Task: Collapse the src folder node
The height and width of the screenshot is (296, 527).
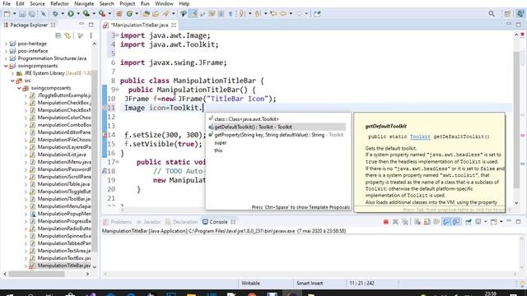Action: pos(12,81)
